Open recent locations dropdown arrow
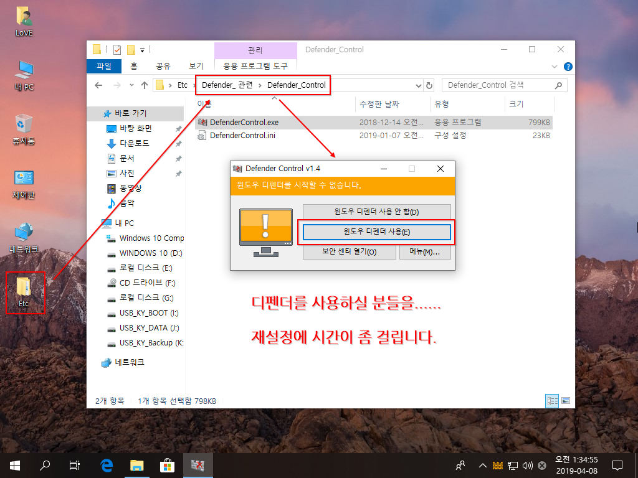 (131, 85)
